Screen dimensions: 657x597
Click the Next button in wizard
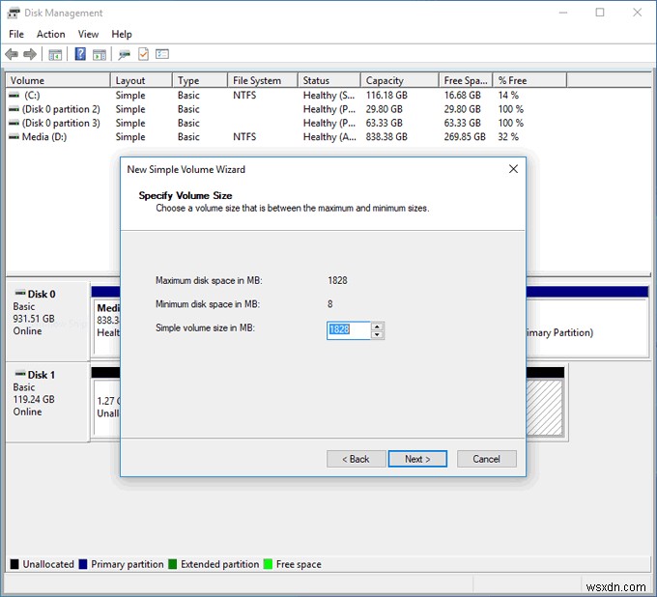417,459
